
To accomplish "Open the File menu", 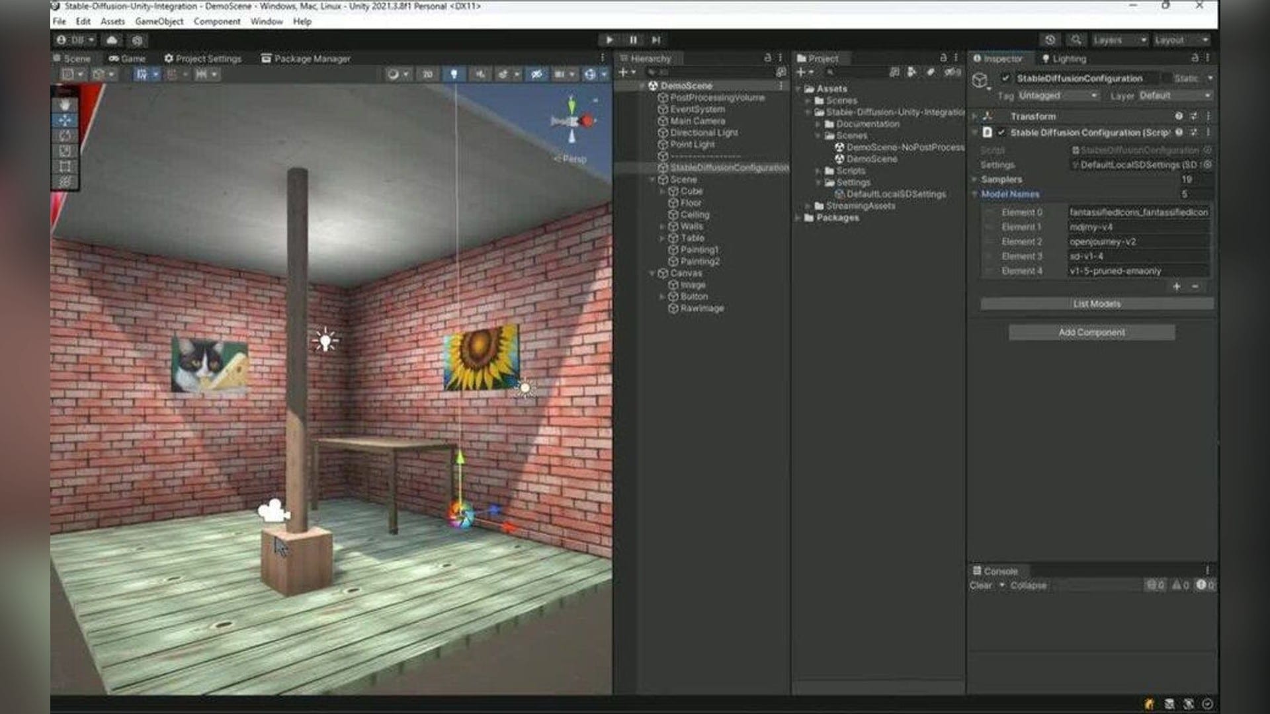I will click(x=60, y=22).
